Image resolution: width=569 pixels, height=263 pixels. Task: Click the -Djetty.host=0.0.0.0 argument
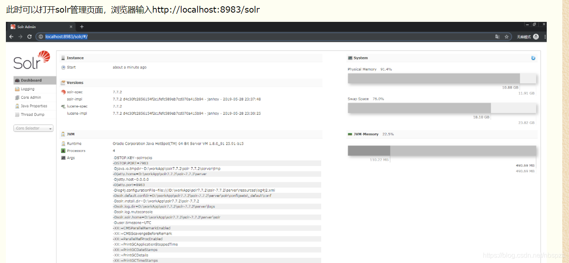[x=131, y=179]
